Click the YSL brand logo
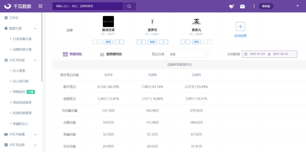 pos(152,22)
